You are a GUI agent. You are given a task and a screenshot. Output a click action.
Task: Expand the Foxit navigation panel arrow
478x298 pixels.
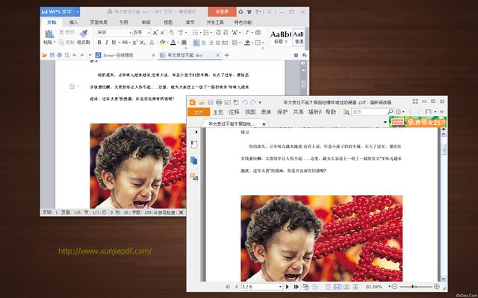pos(196,132)
